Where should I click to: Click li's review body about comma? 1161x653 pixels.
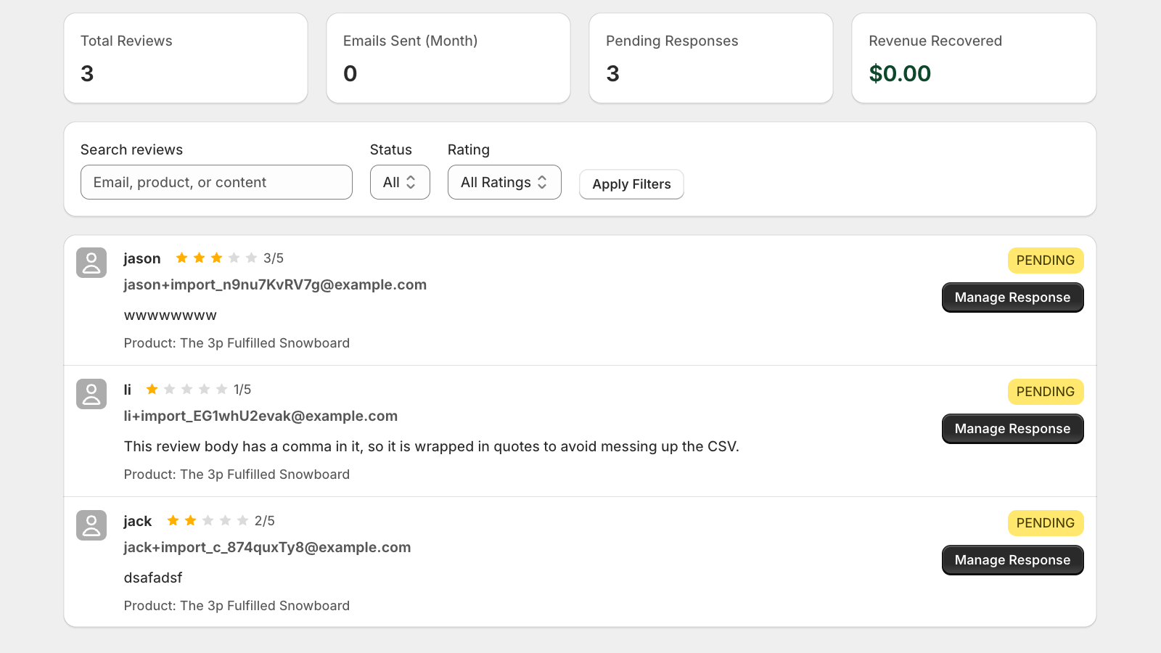(432, 446)
